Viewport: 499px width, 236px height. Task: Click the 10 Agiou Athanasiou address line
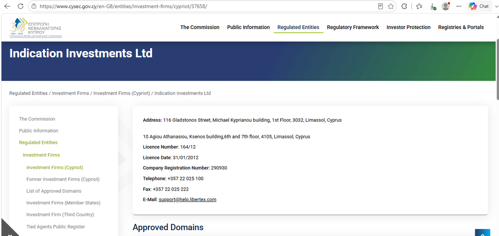[227, 137]
